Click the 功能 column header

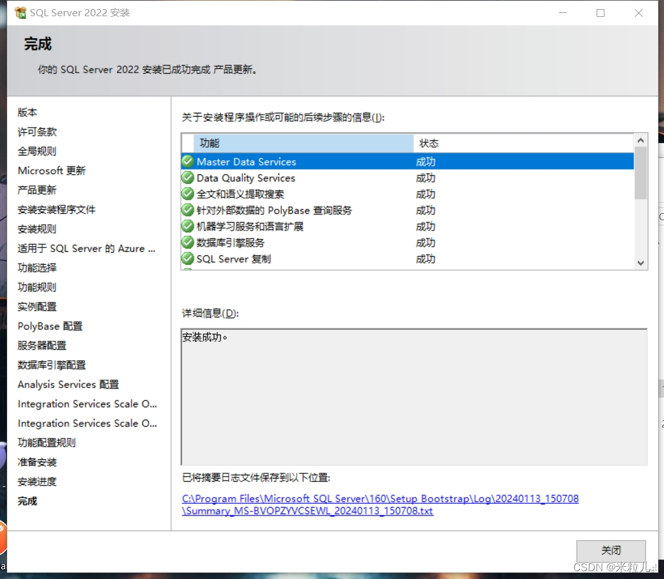(303, 143)
